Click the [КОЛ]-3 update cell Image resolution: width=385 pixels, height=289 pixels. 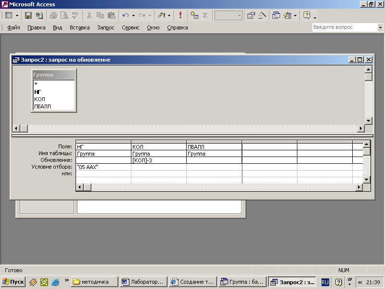[159, 160]
